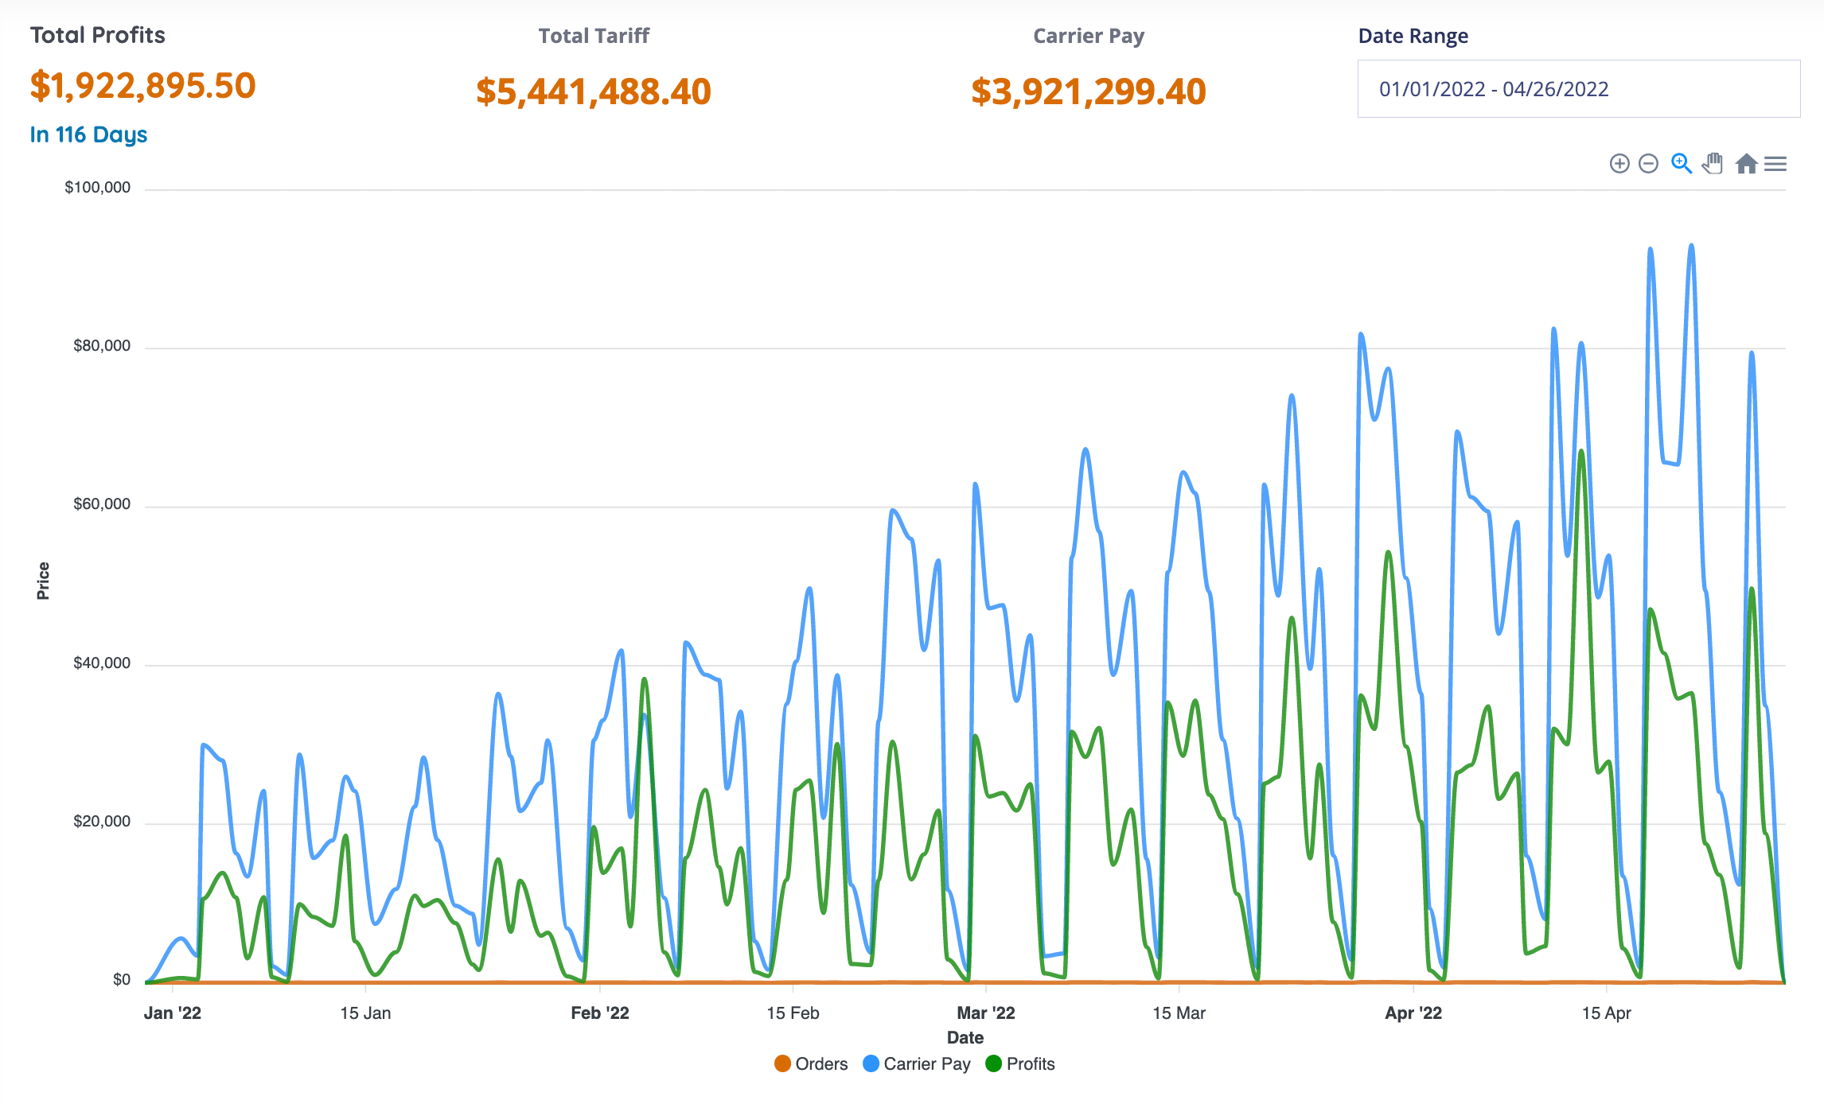Click the $5,441,488.40 total tariff amount

[593, 91]
